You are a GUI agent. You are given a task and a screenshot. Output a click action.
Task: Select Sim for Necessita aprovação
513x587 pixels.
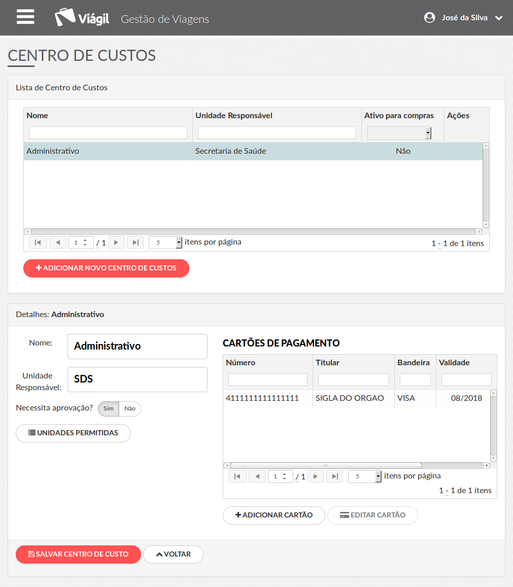(109, 408)
